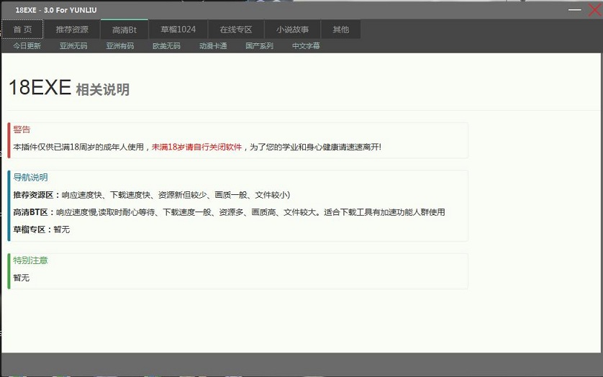603x377 pixels.
Task: Go to the 草榴1024 tab
Action: [x=178, y=29]
